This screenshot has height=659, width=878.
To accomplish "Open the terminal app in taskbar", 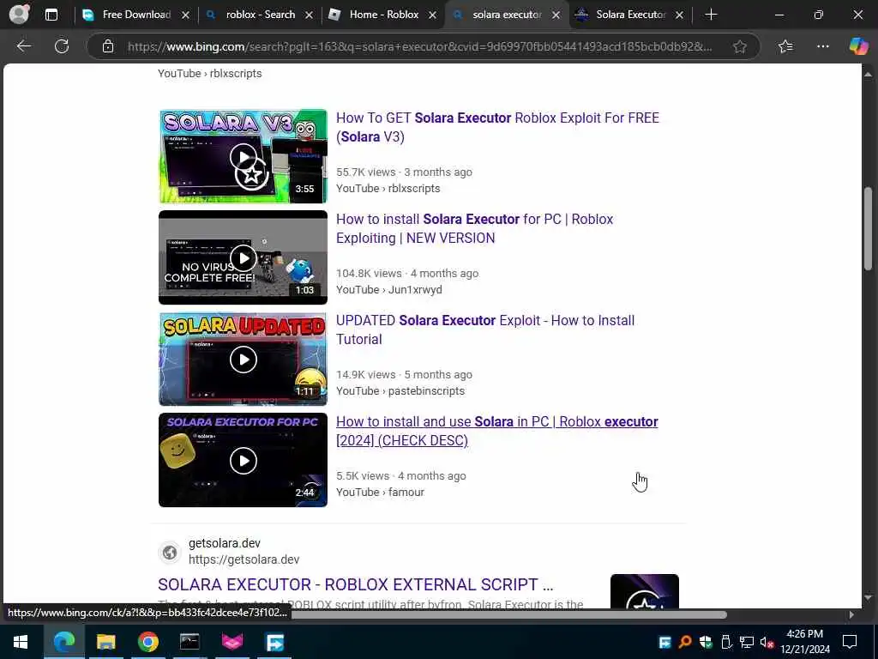I will point(189,642).
